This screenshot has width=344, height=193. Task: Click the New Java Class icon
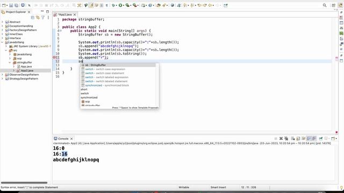click(x=150, y=5)
